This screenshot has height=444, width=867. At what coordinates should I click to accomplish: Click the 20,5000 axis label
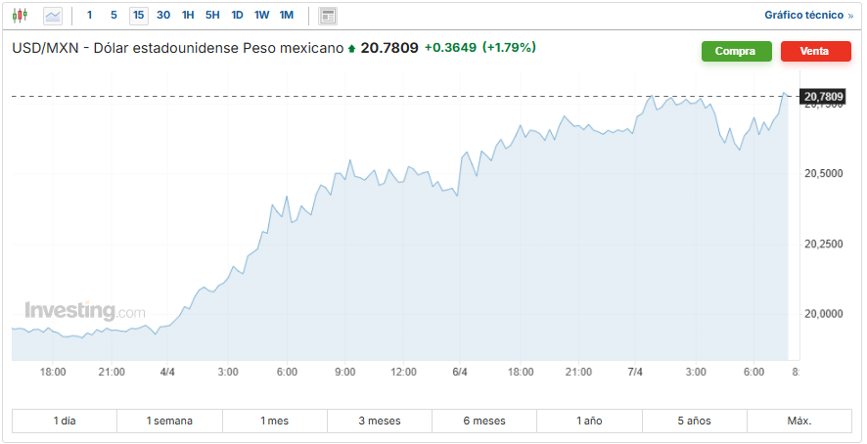coord(823,174)
